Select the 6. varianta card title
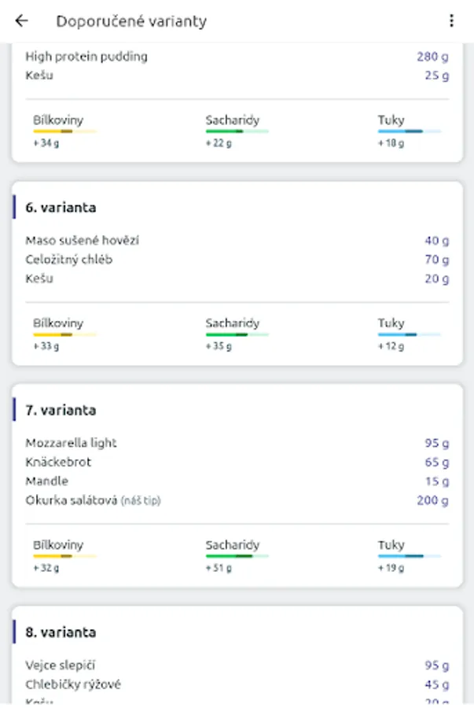This screenshot has height=708, width=474. pyautogui.click(x=61, y=208)
